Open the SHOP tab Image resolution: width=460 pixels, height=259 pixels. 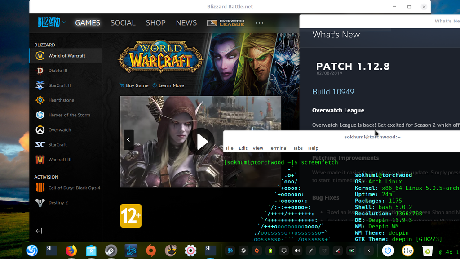click(155, 23)
